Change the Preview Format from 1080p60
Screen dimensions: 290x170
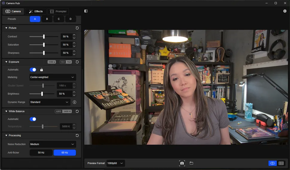(115, 163)
